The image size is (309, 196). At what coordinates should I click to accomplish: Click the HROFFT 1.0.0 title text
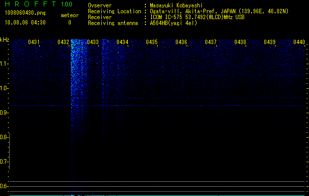39,4
